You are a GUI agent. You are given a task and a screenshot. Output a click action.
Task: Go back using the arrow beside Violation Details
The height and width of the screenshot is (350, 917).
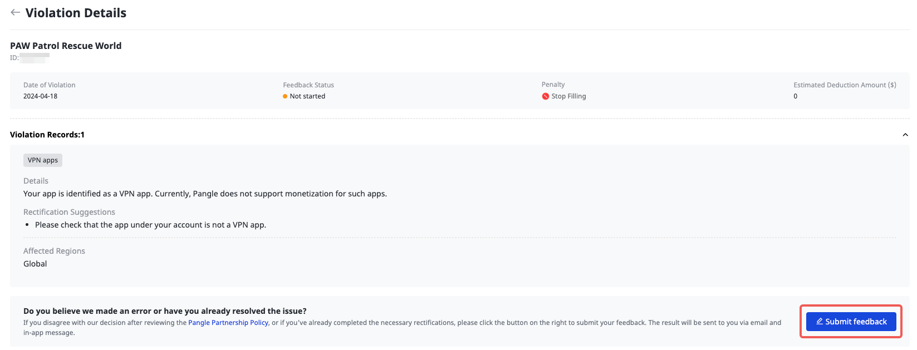pos(16,12)
